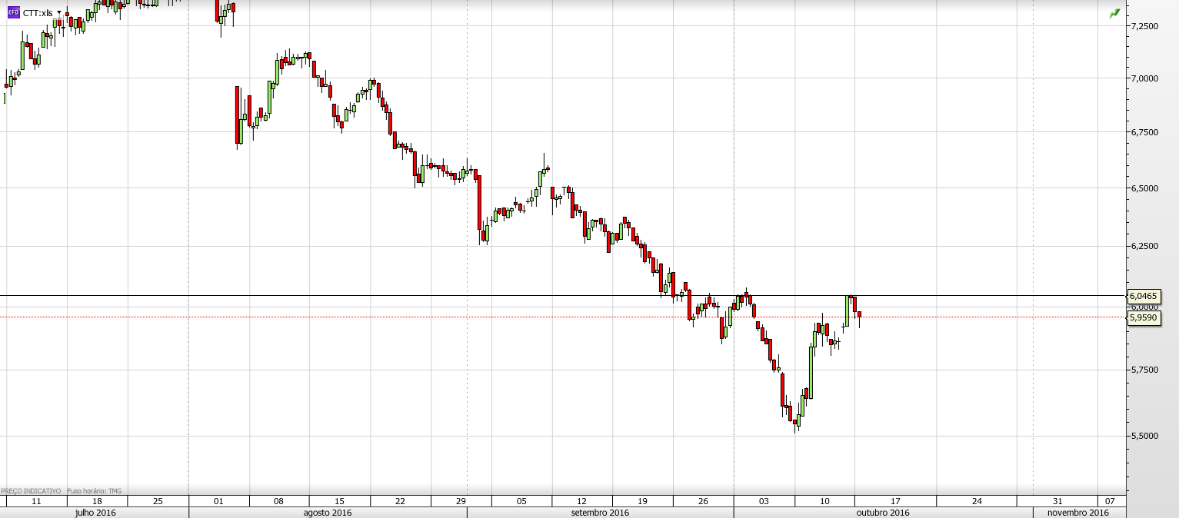Screen dimensions: 1179x518
Task: Click the julho 2016 month label
Action: (95, 512)
